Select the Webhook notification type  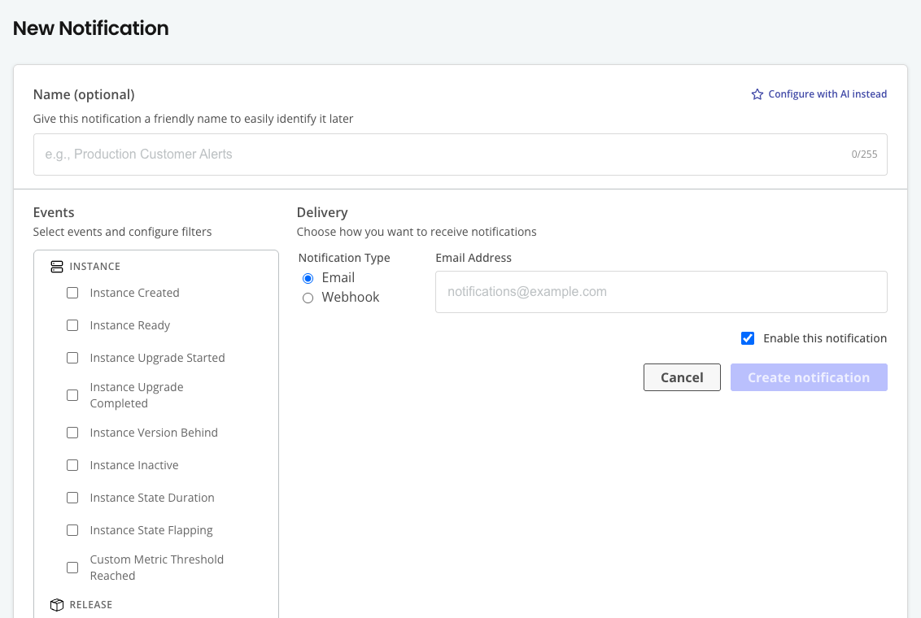coord(308,298)
